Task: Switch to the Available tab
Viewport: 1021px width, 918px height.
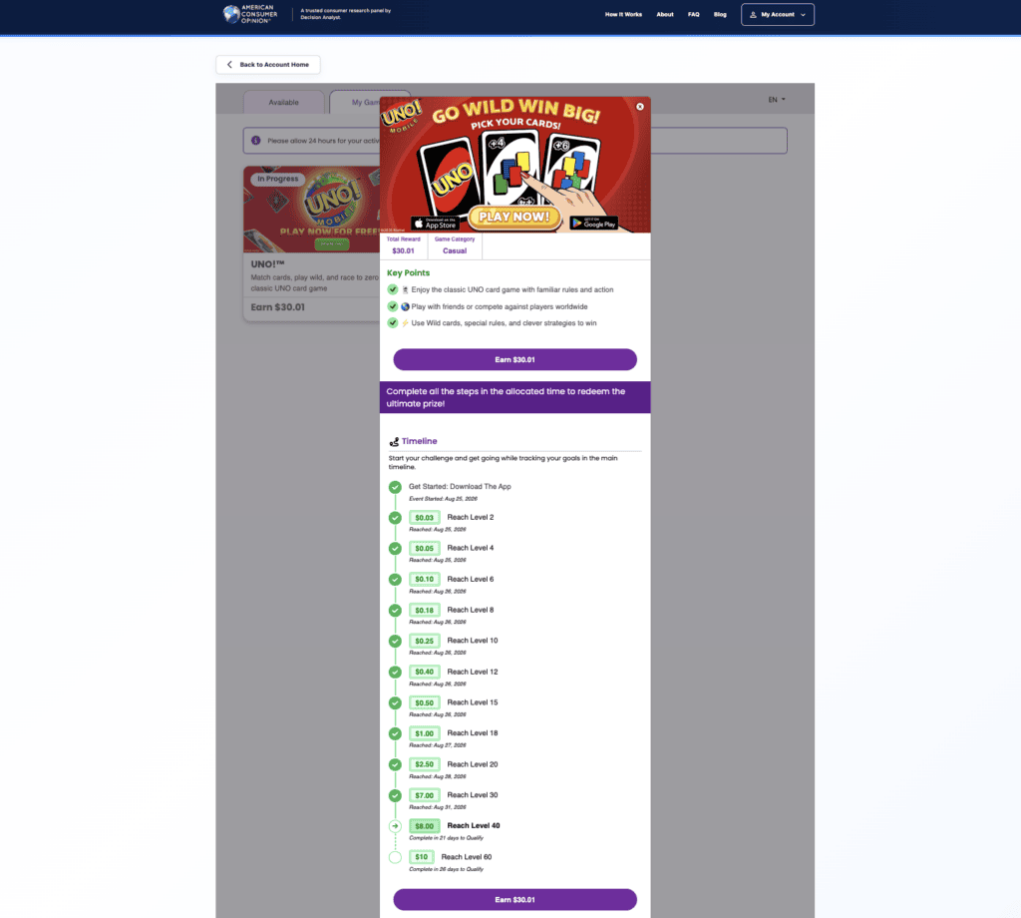Action: [284, 103]
